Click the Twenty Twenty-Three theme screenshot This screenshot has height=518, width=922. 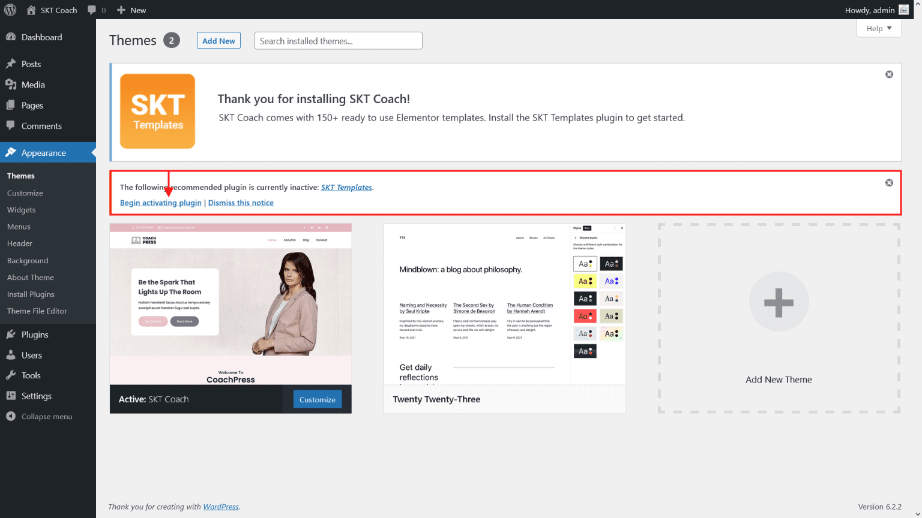coord(505,304)
